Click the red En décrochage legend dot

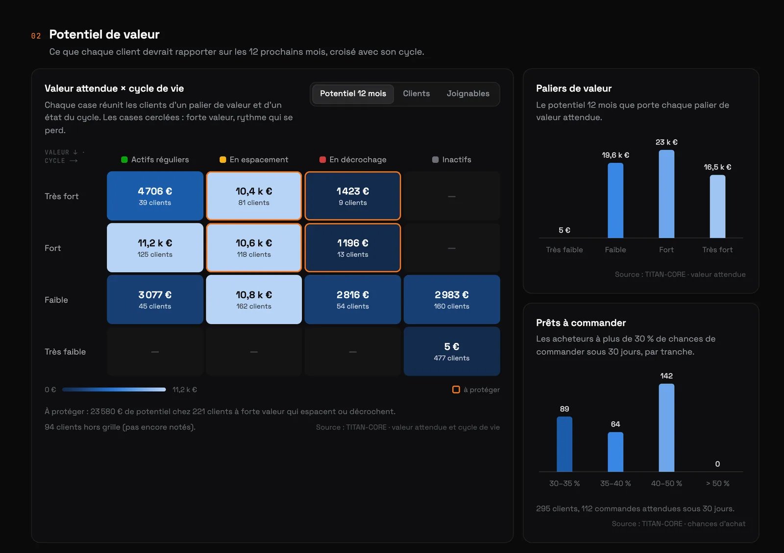(x=322, y=160)
